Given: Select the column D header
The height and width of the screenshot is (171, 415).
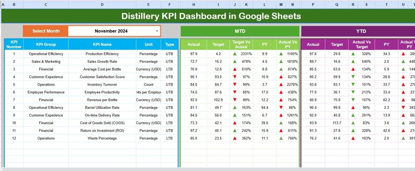Looking at the screenshot, I should (102, 4).
